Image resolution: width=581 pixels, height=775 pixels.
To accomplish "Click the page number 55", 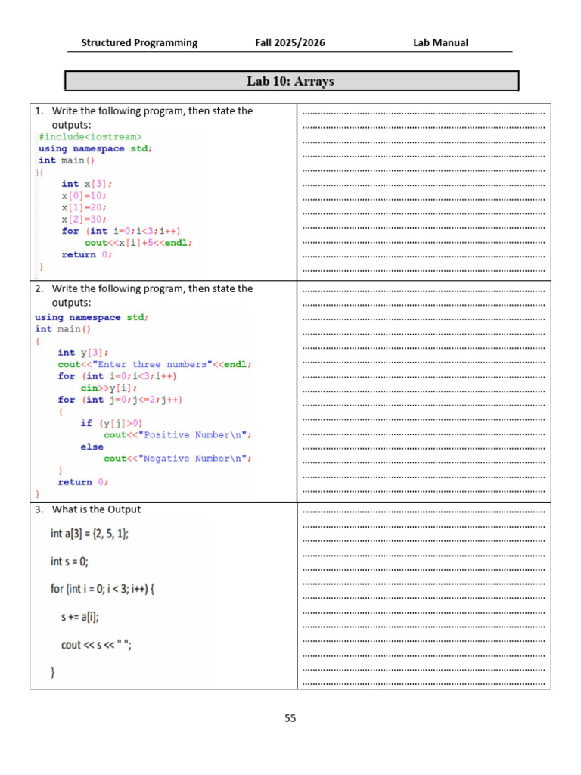I will (x=290, y=718).
